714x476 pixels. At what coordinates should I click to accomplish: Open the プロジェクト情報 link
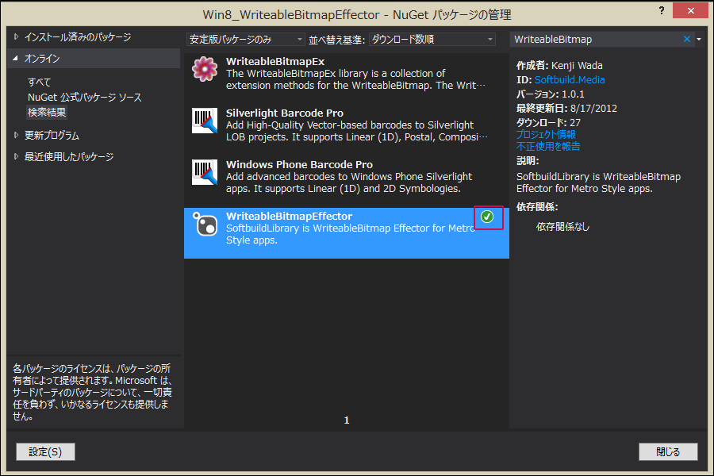(546, 134)
